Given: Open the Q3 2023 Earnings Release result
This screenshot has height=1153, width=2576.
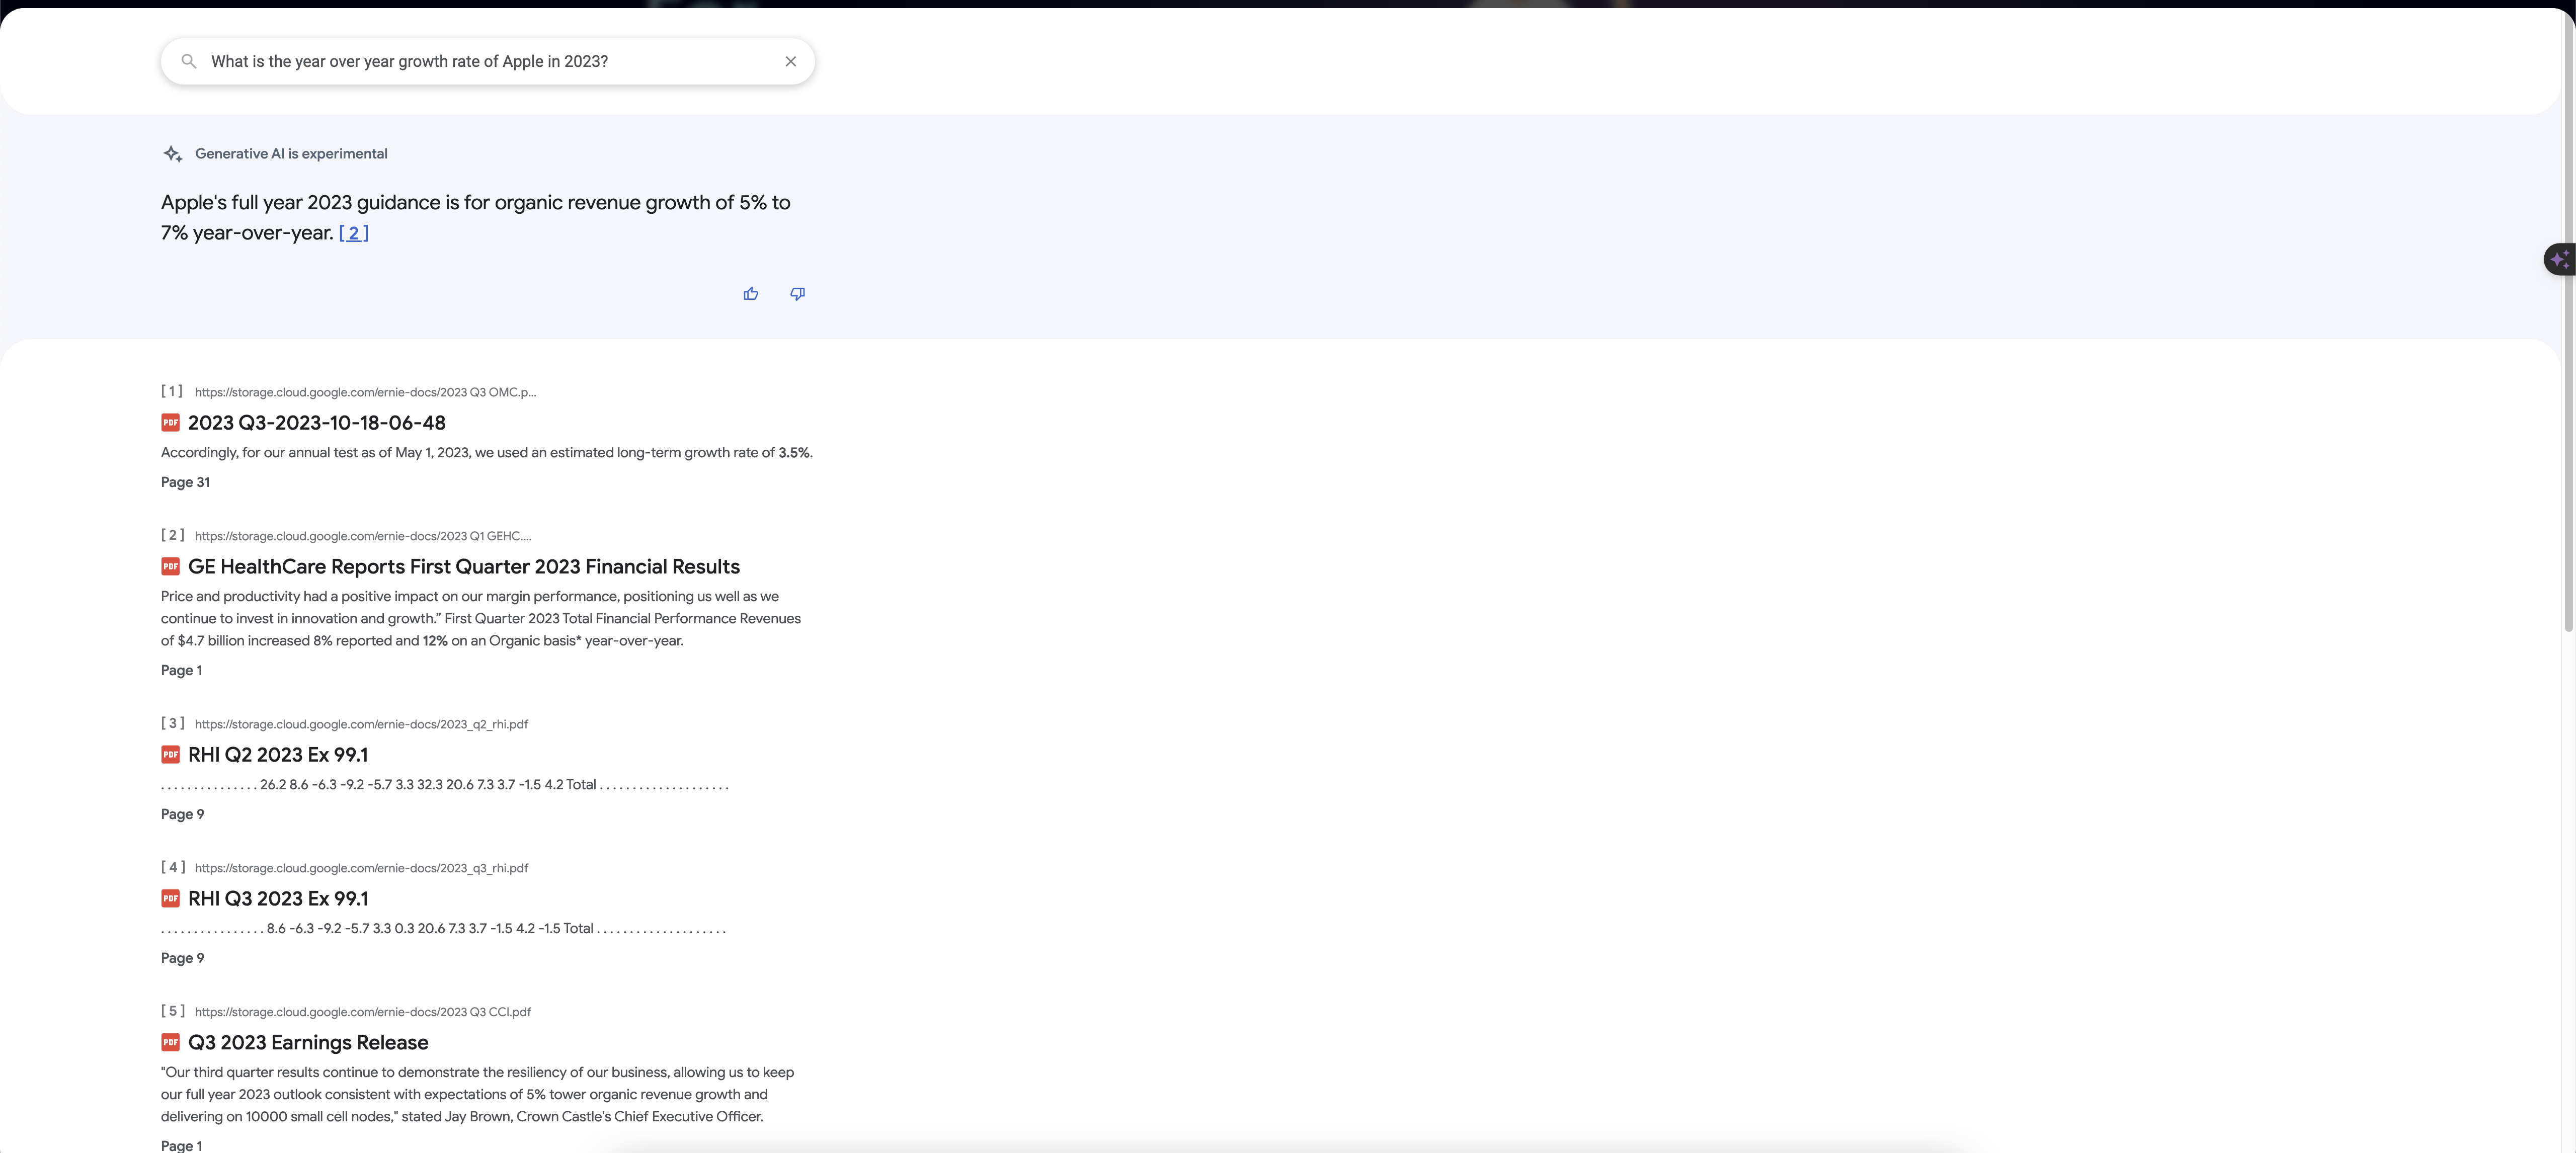Looking at the screenshot, I should 307,1043.
